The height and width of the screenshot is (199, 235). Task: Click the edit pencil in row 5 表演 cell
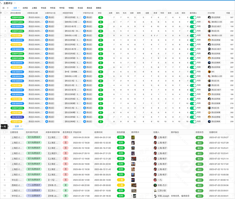click(157, 36)
